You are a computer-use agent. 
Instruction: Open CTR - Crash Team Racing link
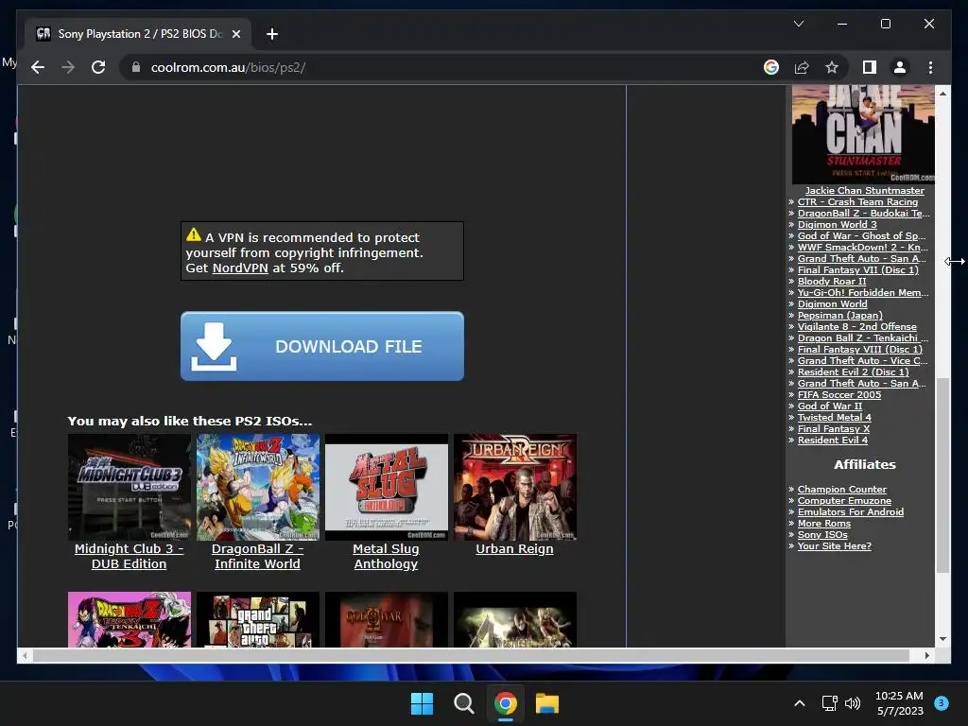click(857, 202)
